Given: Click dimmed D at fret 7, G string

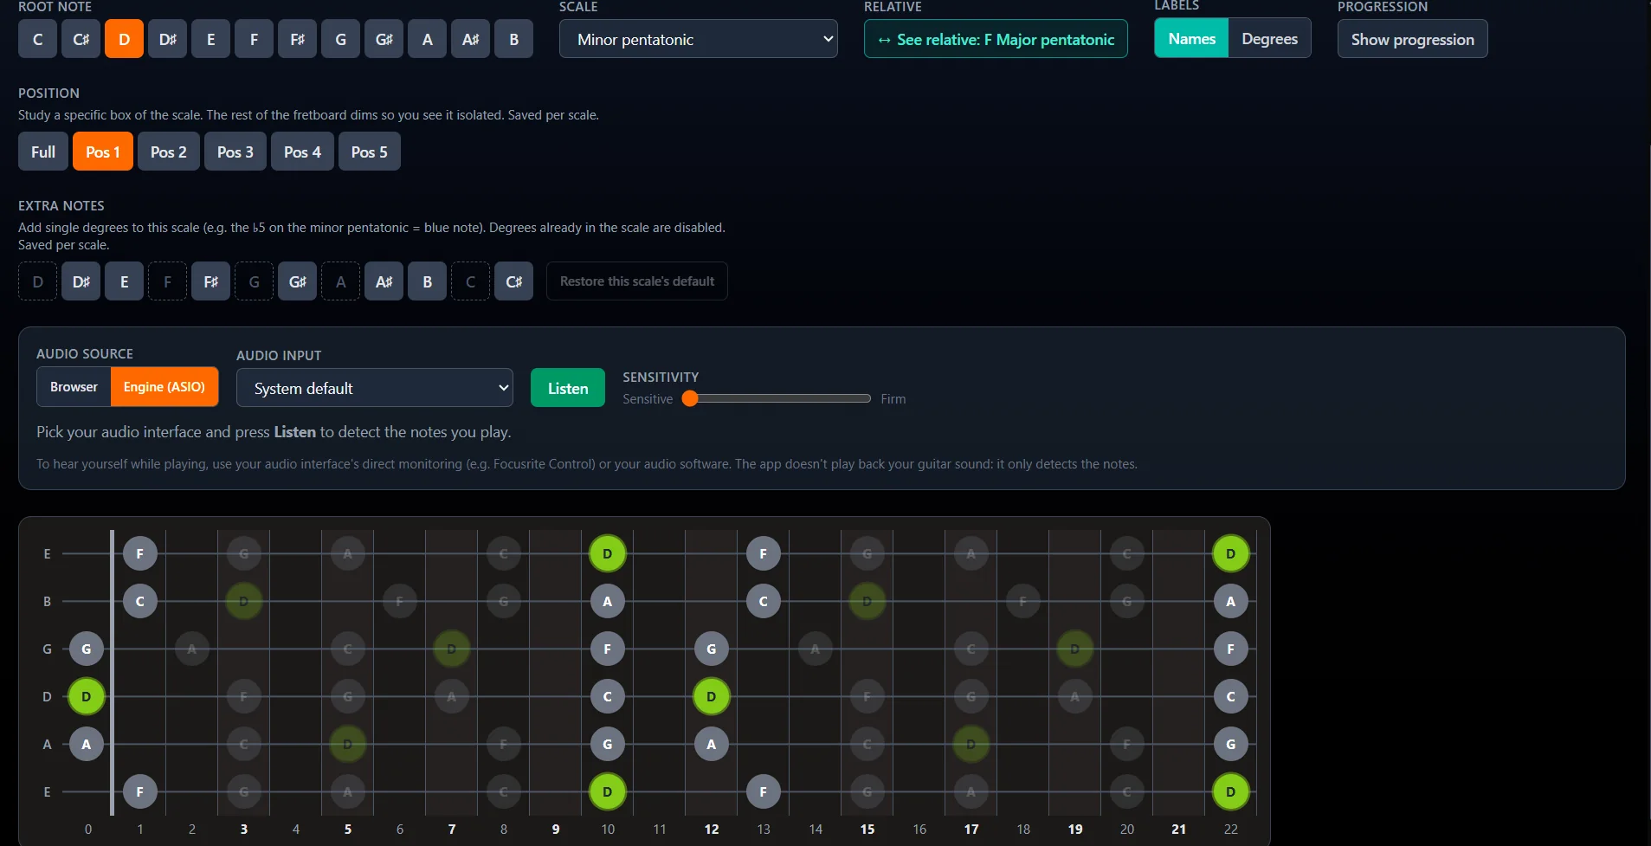Looking at the screenshot, I should pos(451,649).
